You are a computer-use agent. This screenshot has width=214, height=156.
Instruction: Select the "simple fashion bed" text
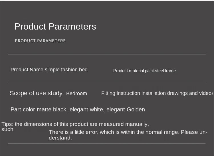coord(66,70)
